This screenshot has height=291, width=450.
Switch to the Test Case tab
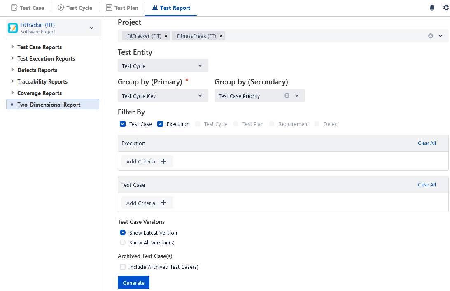point(28,8)
